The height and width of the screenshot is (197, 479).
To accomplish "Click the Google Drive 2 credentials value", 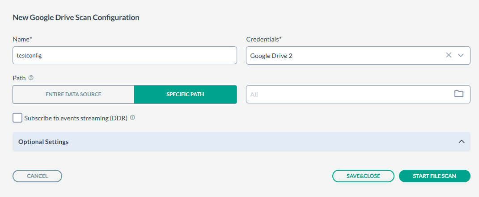I will pos(272,56).
